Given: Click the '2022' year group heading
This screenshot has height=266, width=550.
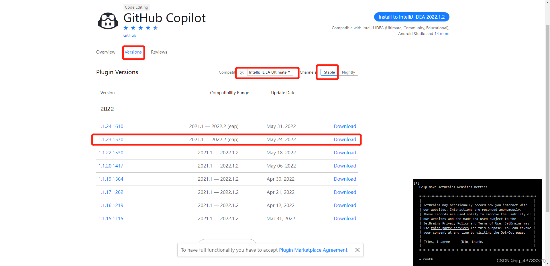Looking at the screenshot, I should click(x=107, y=109).
